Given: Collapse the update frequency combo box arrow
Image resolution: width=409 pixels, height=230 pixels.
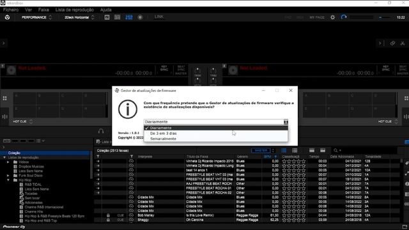Looking at the screenshot, I should coord(286,122).
